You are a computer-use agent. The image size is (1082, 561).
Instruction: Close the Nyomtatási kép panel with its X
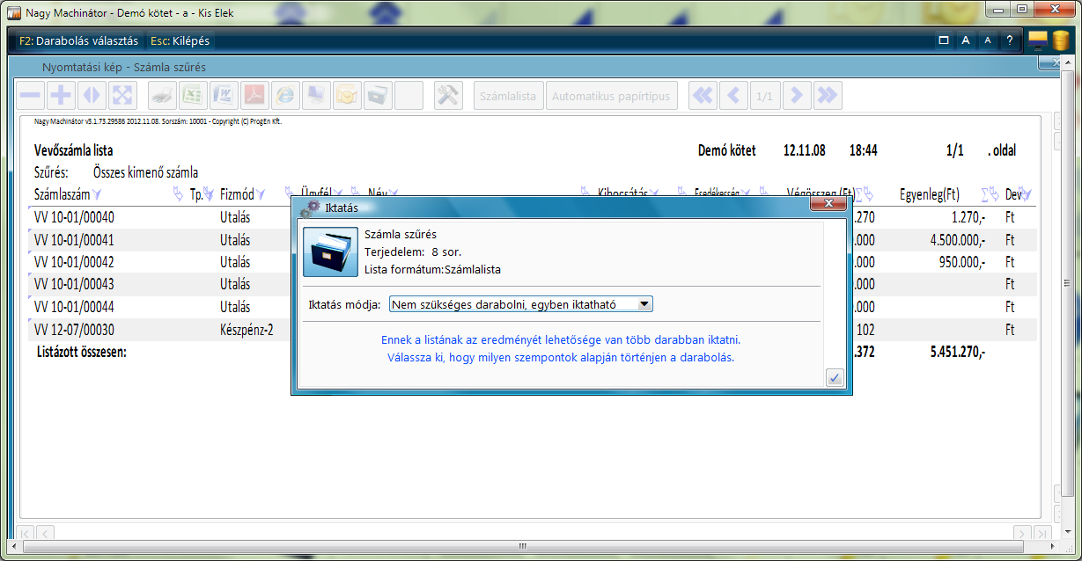(1048, 63)
